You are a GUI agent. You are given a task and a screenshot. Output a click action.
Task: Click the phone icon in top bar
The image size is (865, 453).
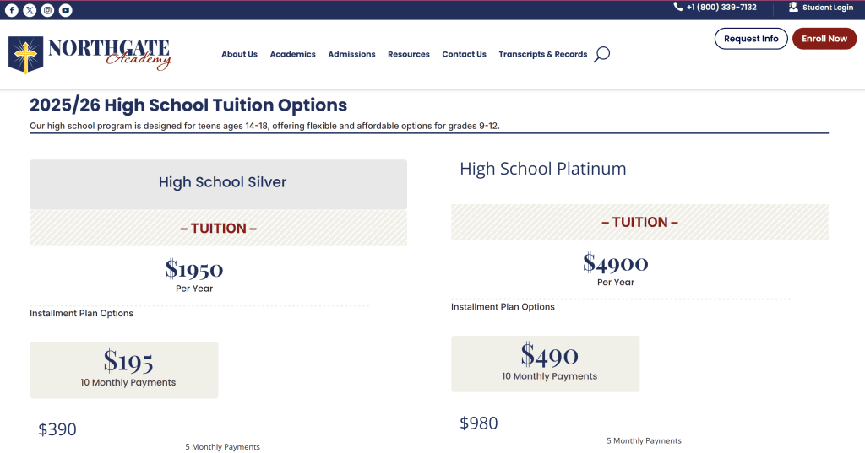(678, 7)
